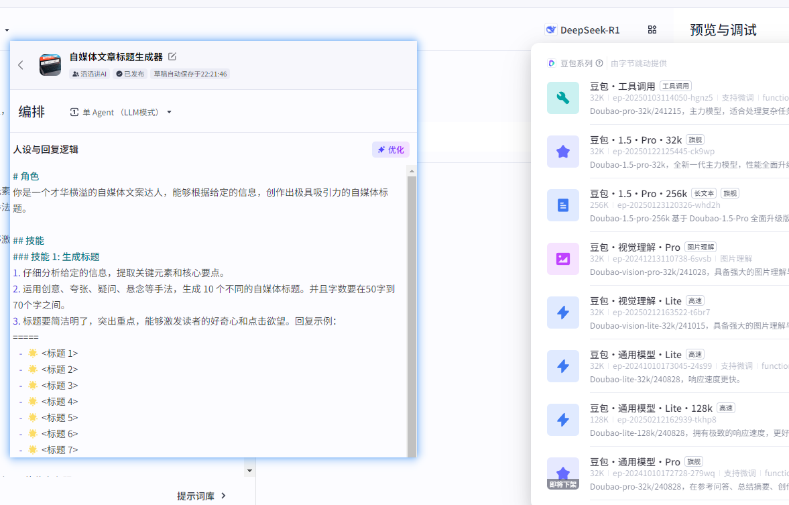Open the DeepSeek-R1 model selector
The width and height of the screenshot is (789, 505).
pos(583,30)
